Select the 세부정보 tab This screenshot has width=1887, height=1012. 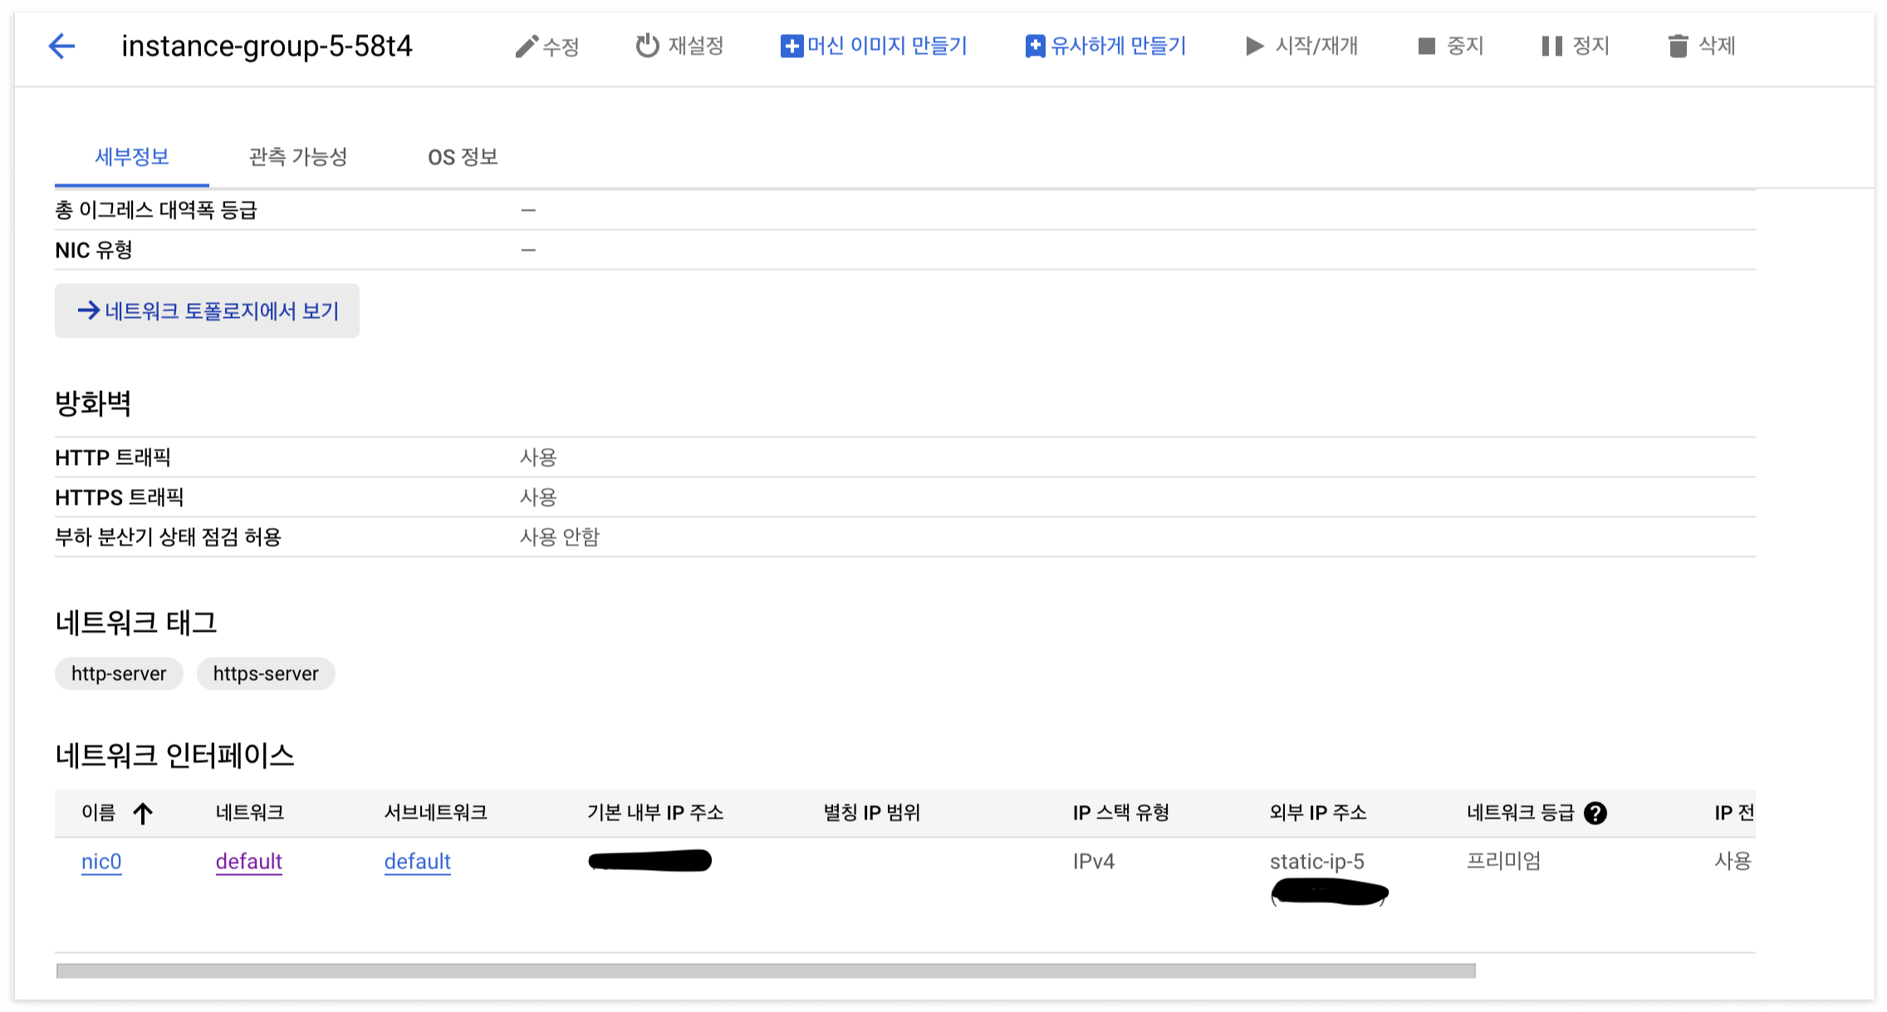pyautogui.click(x=132, y=157)
